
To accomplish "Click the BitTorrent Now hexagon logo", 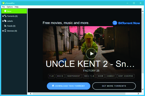I will [x=115, y=23].
